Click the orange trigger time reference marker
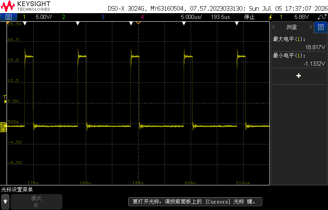Screen dimensions: 328x210 pos(138,23)
